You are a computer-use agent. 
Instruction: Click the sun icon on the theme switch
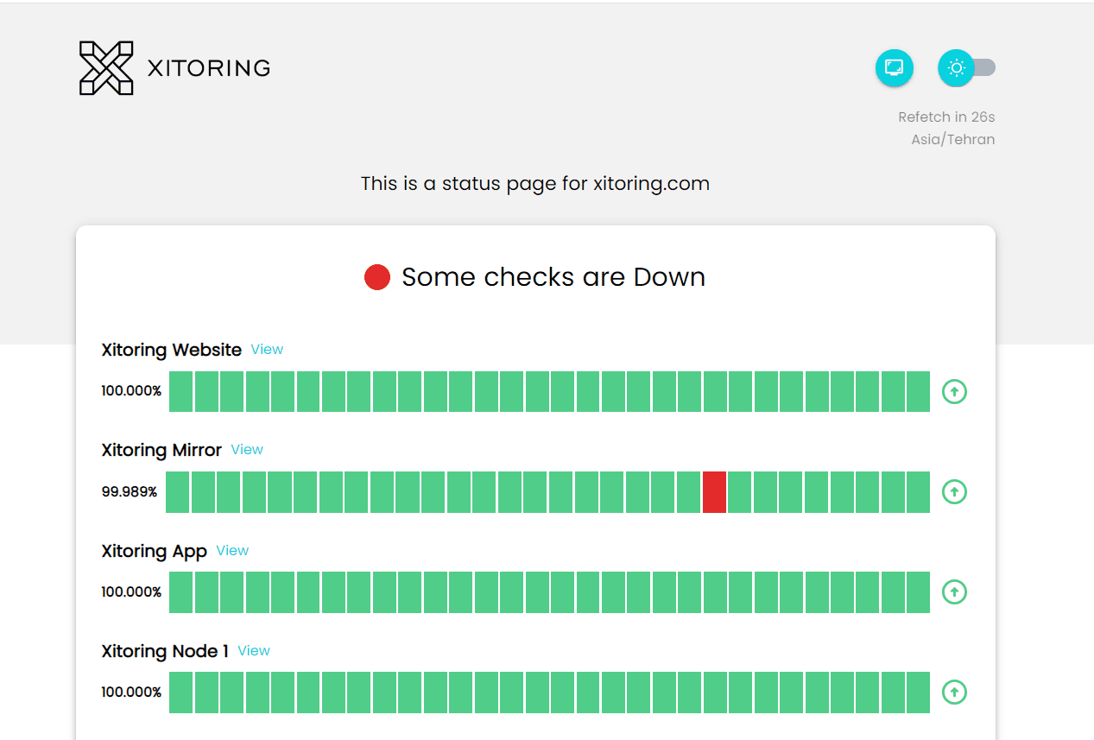pos(956,67)
